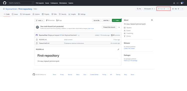This screenshot has width=187, height=91.
Task: Open pull request #2 link in commit message
Action: [60, 35]
